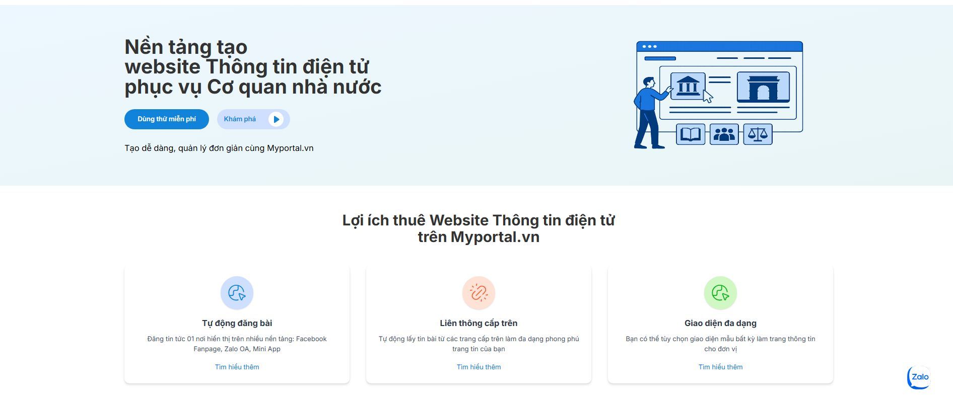Click the 'Dùng thử miễn phí' button

click(x=166, y=119)
